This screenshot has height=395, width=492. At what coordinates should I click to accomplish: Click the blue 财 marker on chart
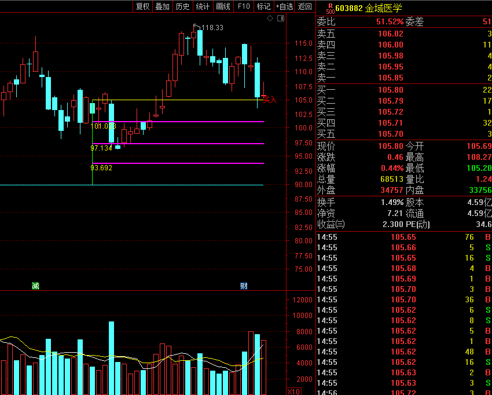(244, 286)
